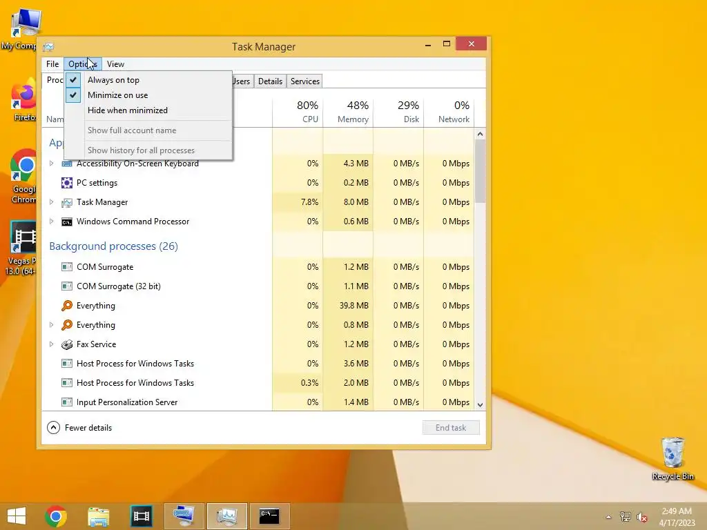Click the PC settings gear icon
The width and height of the screenshot is (707, 530).
(x=67, y=183)
